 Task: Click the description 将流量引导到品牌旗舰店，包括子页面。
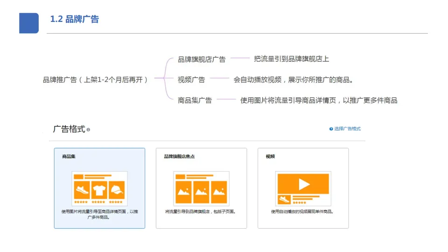201,212
